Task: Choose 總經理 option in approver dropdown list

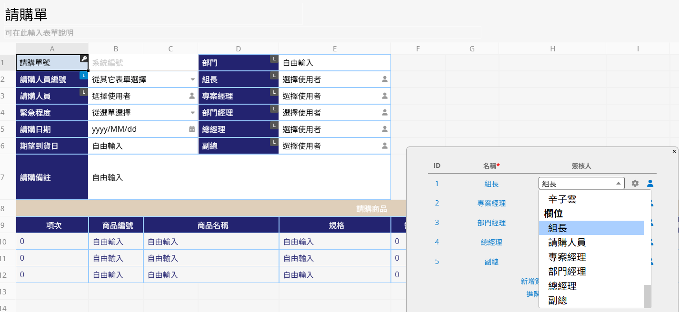Action: click(591, 286)
